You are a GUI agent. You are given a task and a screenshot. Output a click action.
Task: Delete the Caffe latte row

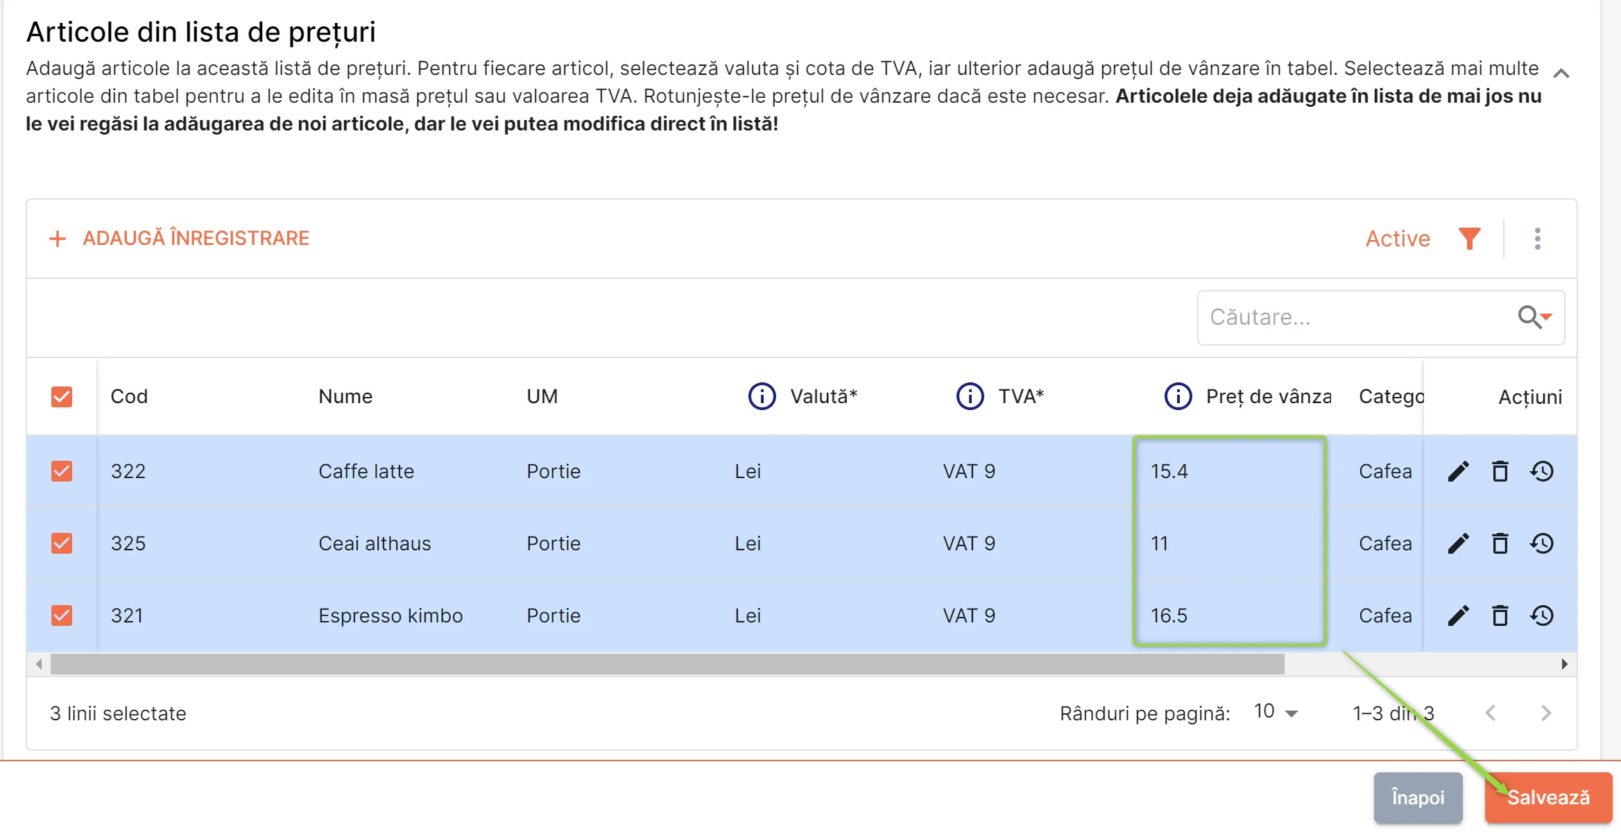coord(1500,471)
